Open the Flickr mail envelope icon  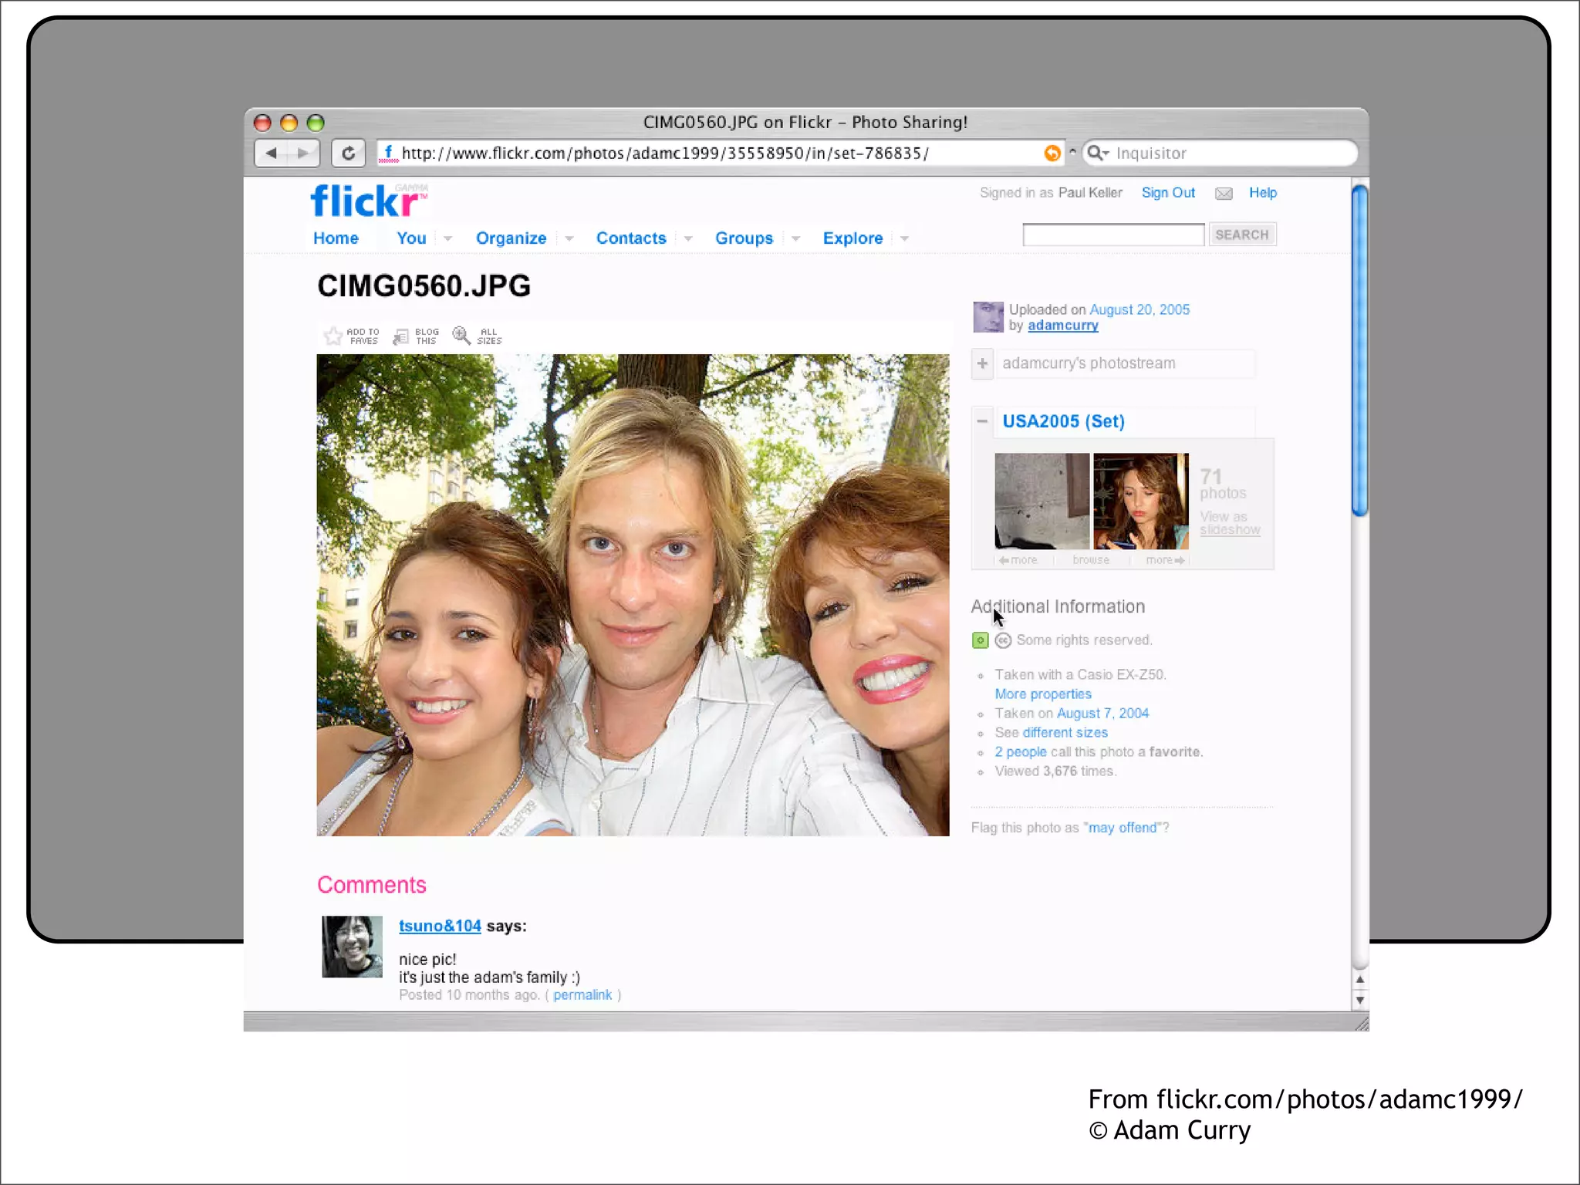pos(1224,194)
